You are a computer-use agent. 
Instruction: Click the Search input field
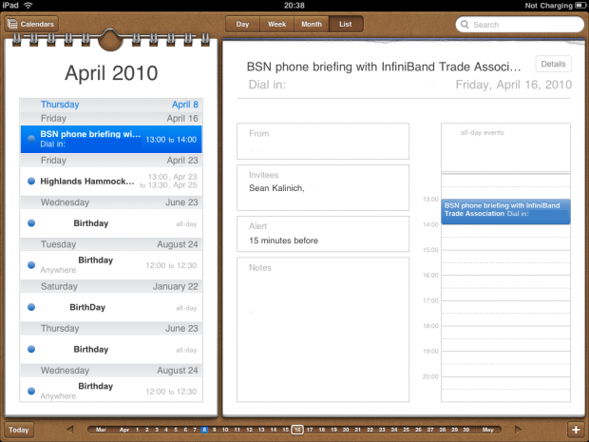520,25
